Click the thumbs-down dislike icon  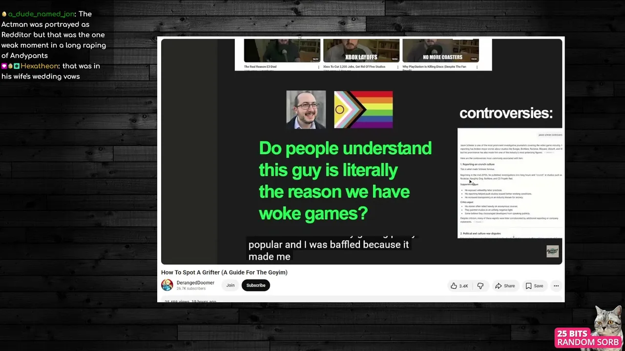[480, 286]
